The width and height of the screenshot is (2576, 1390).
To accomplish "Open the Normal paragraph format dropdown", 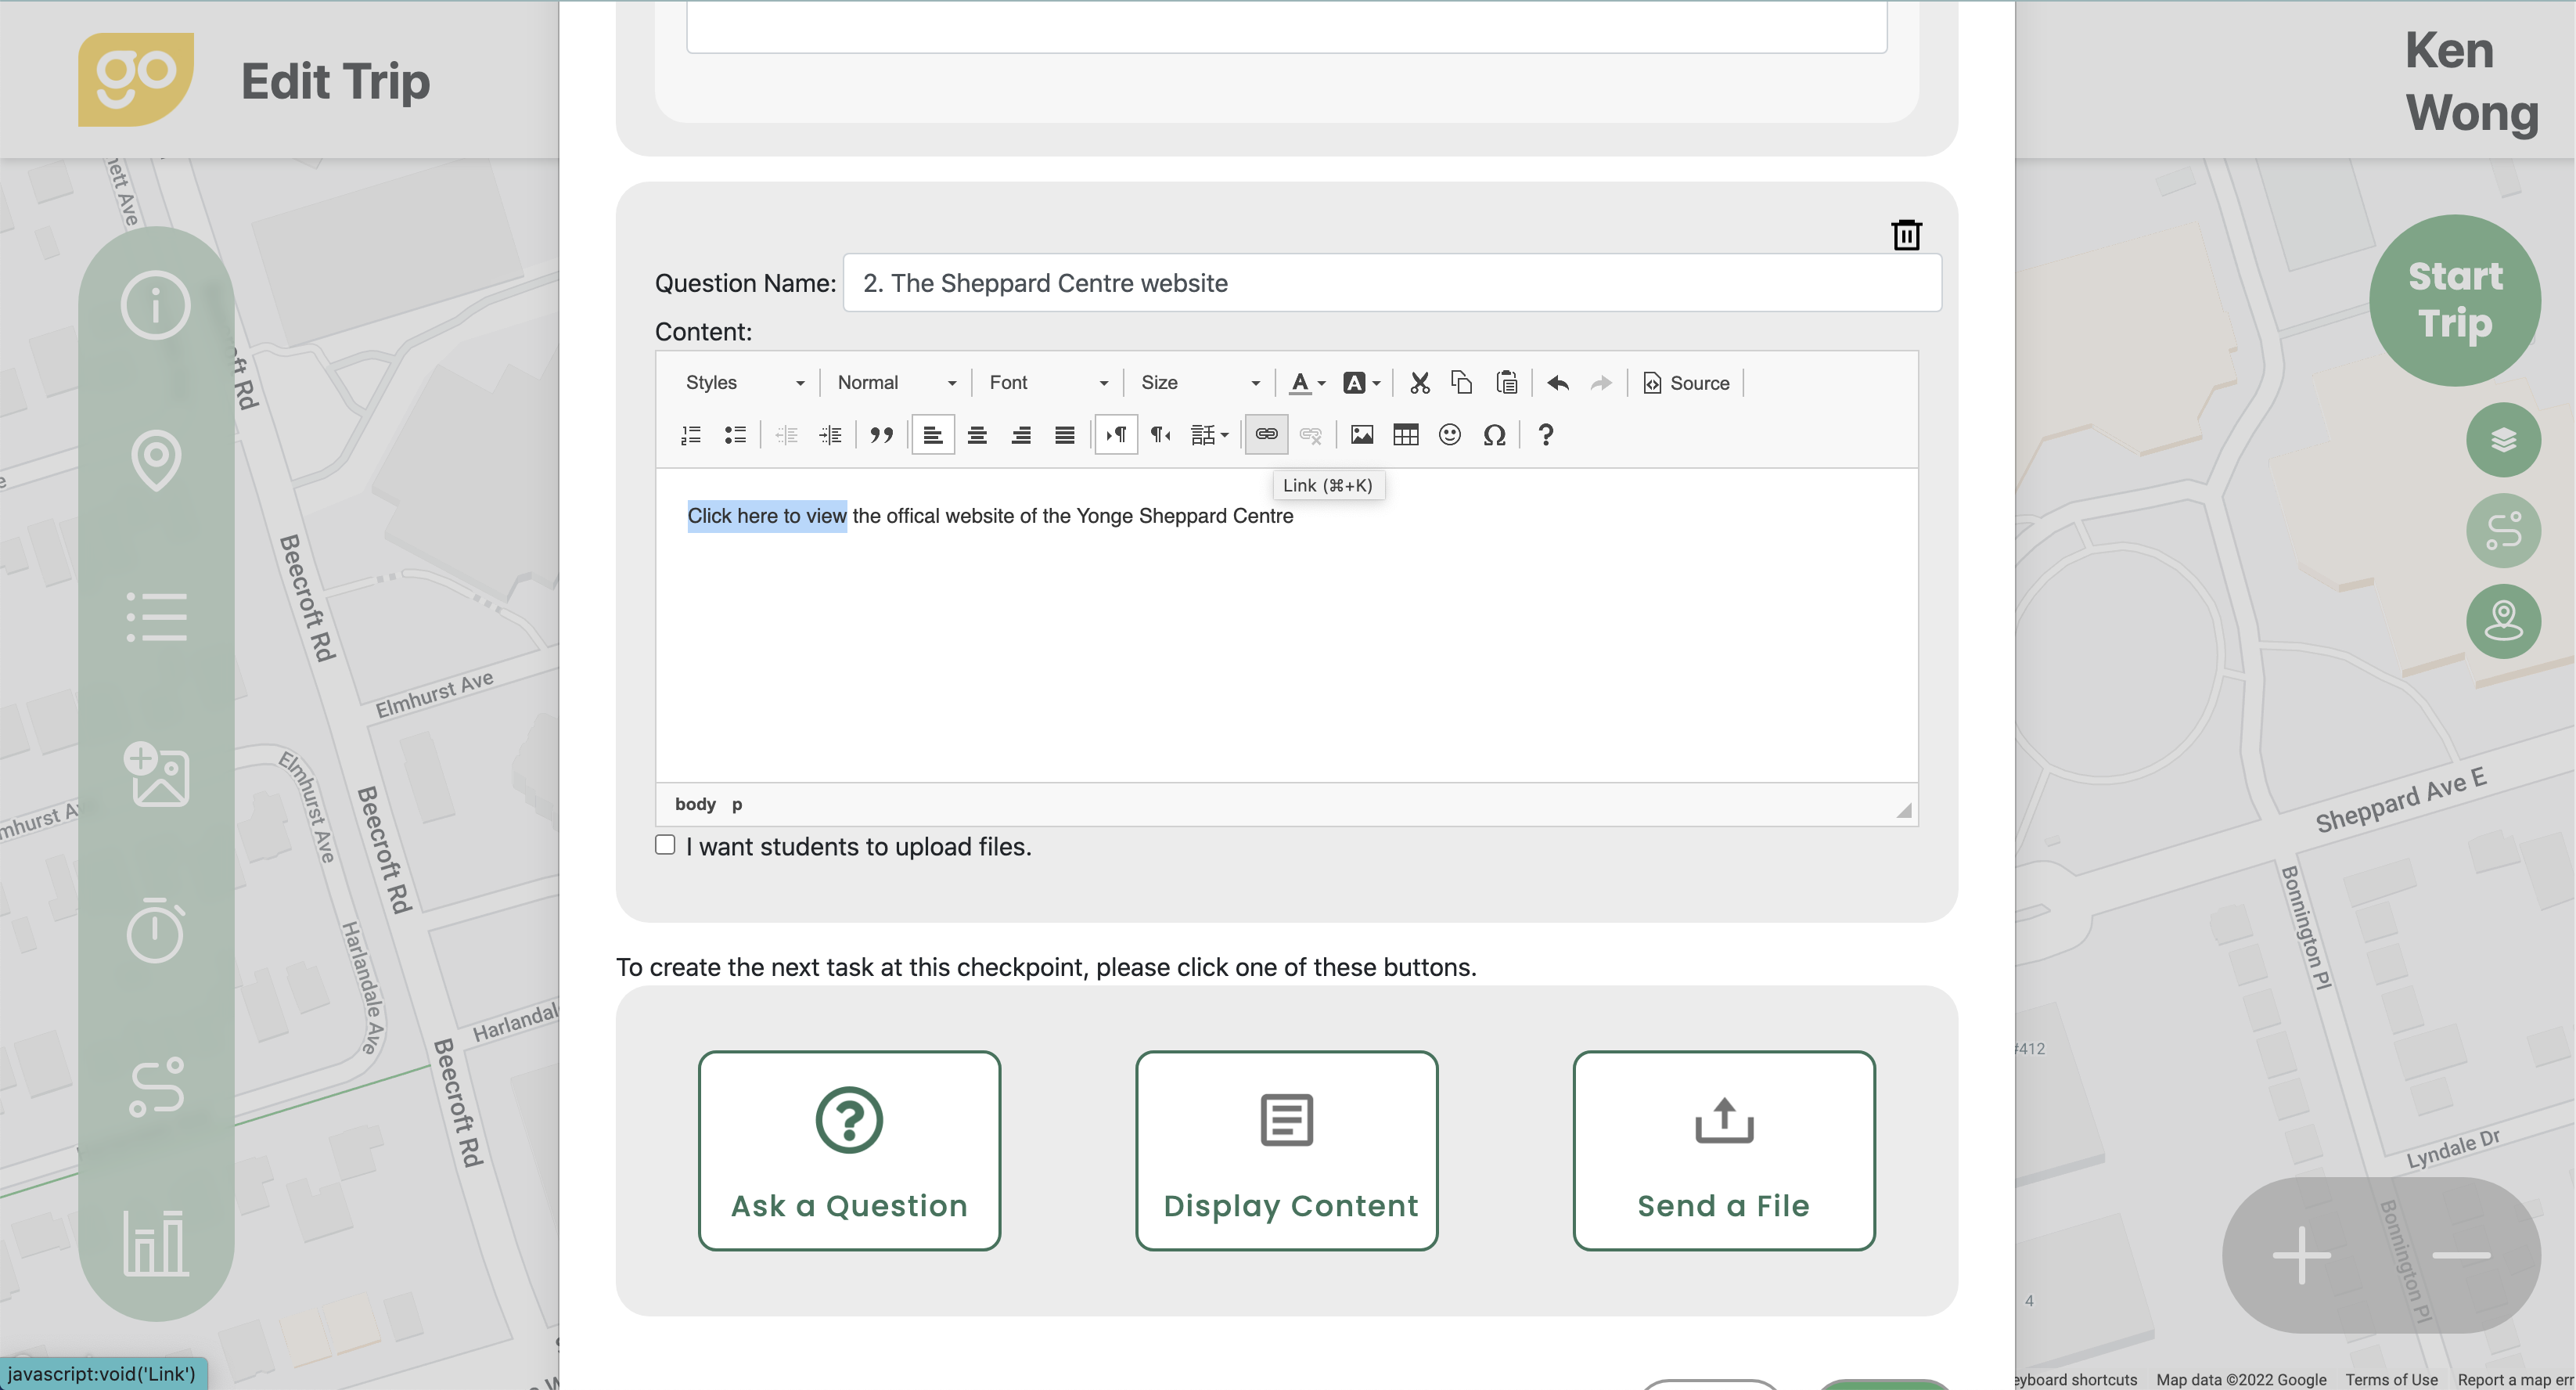I will [x=896, y=383].
